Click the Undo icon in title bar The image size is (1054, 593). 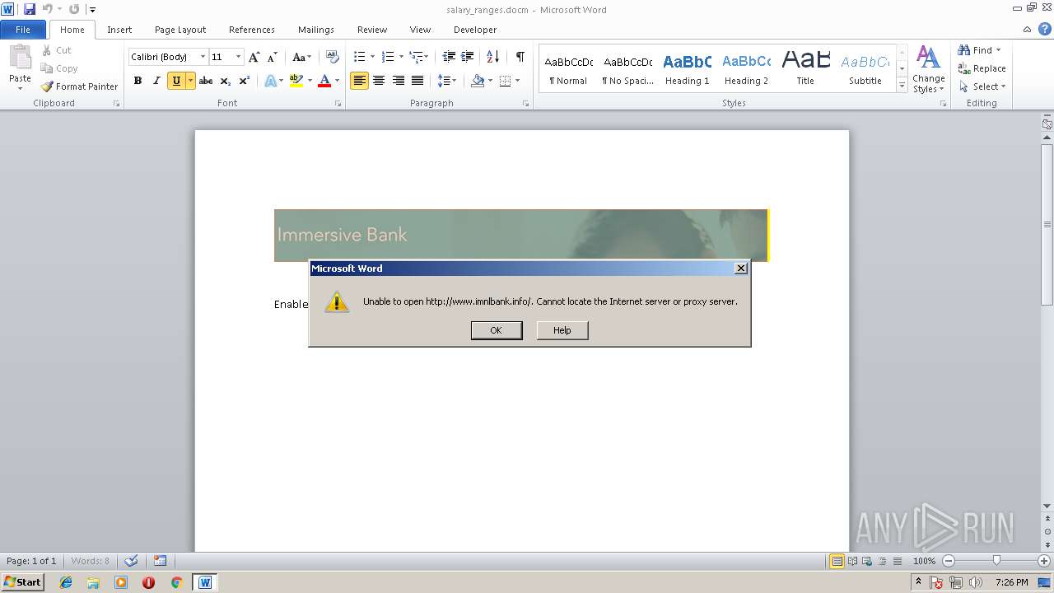click(47, 9)
